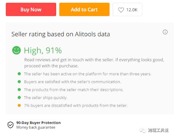Click orange dot beside dissatisfied buyers statement
This screenshot has width=174, height=138.
coord(19,105)
